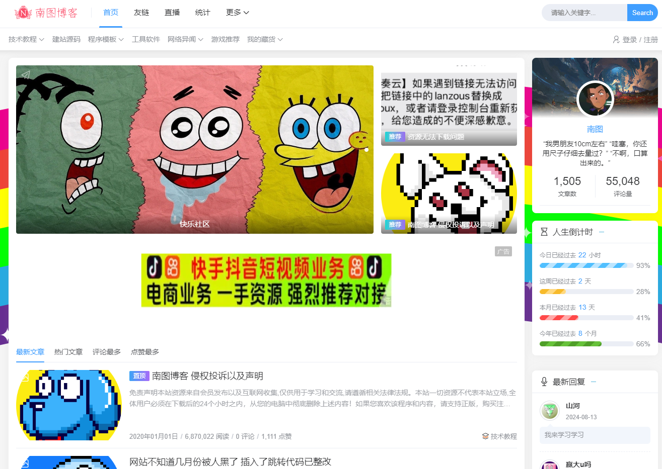Viewport: 662px width, 469px height.
Task: Collapse the 最新回复 panel with minus
Action: (594, 382)
